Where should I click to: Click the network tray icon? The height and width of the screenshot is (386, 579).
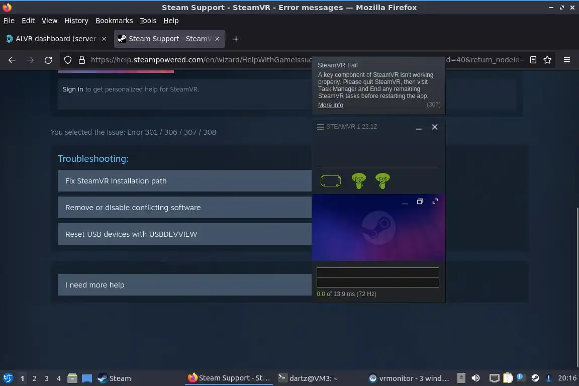(494, 378)
